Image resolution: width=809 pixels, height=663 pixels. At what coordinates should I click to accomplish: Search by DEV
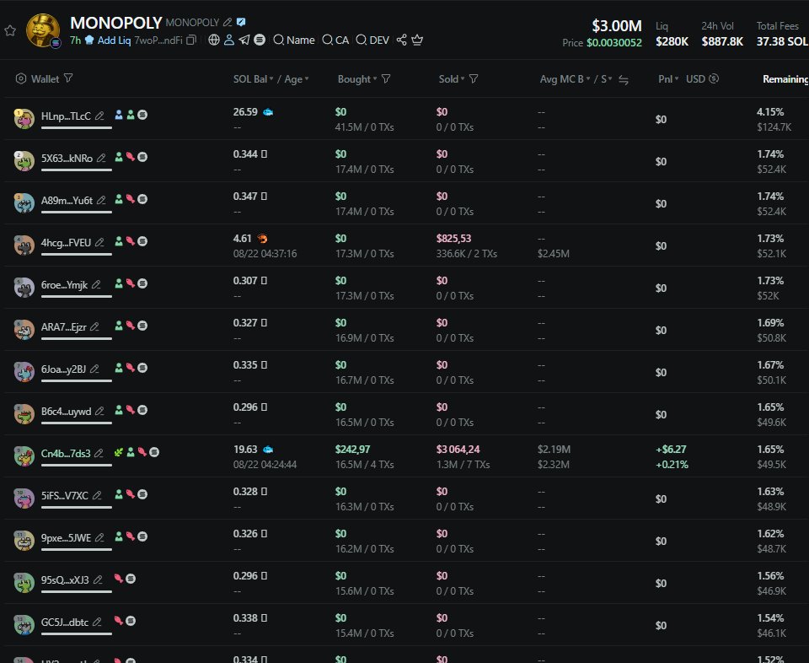tap(372, 40)
